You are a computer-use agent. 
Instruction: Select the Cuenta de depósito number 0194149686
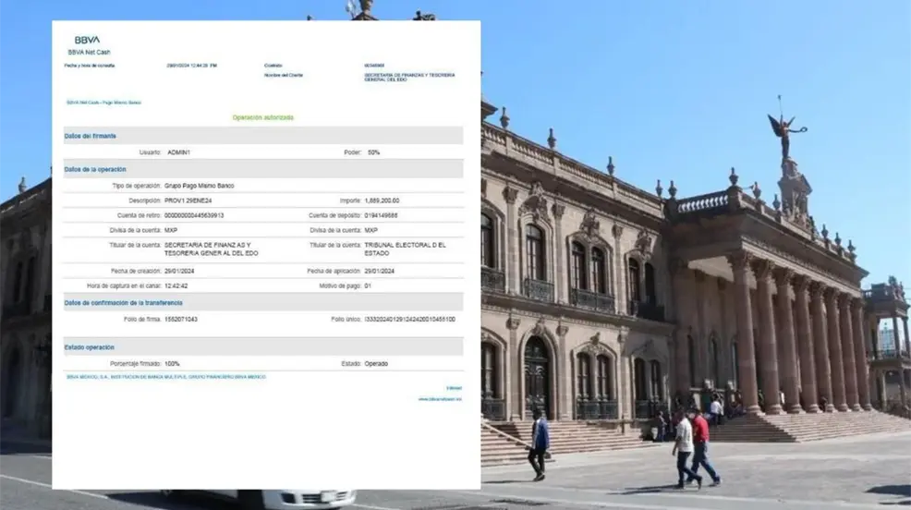point(383,215)
